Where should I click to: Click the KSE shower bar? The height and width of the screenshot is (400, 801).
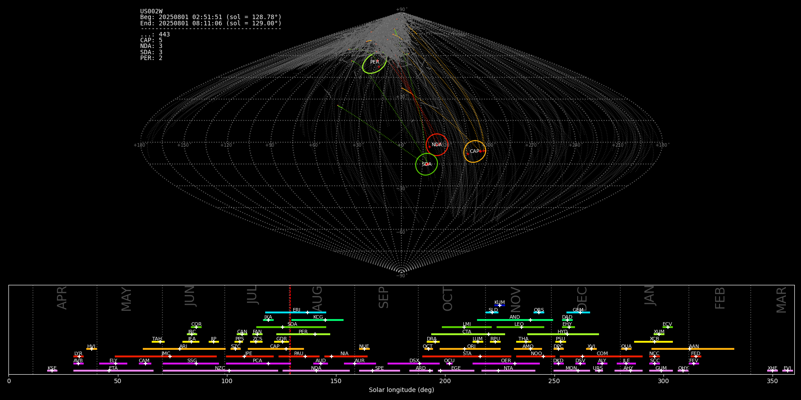(52, 371)
